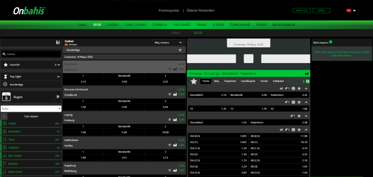
Task: Open statistics icon for Hoffenheim–Hertha match
Action: pyautogui.click(x=175, y=145)
